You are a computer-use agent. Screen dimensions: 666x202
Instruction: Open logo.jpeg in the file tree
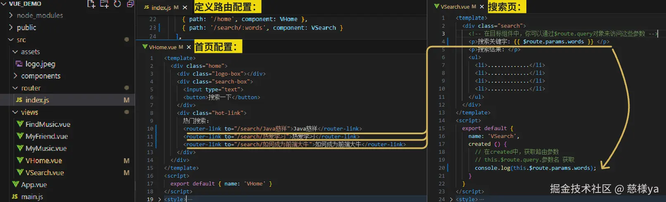40,64
